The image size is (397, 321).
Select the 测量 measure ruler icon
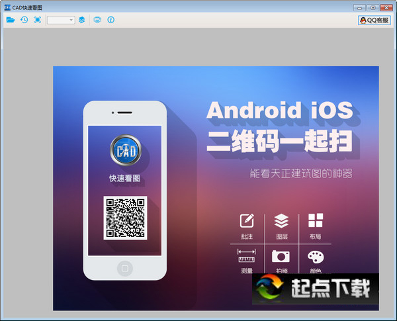click(x=246, y=255)
